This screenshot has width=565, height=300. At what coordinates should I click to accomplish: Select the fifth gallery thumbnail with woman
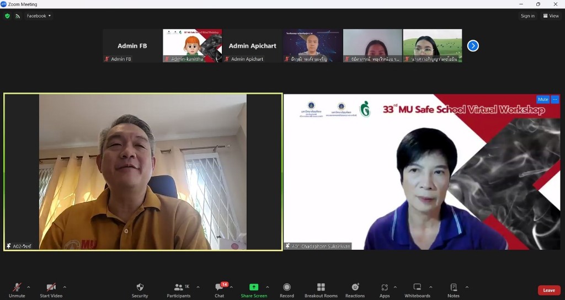click(x=372, y=46)
